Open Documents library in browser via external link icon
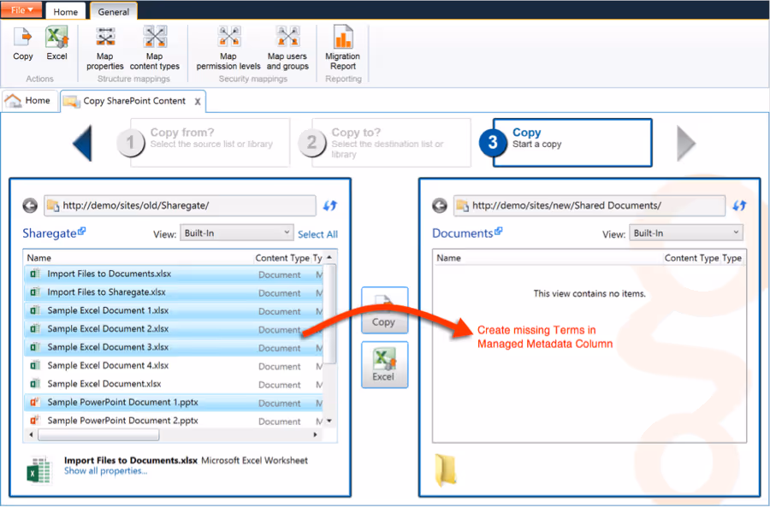Image resolution: width=770 pixels, height=507 pixels. [499, 231]
